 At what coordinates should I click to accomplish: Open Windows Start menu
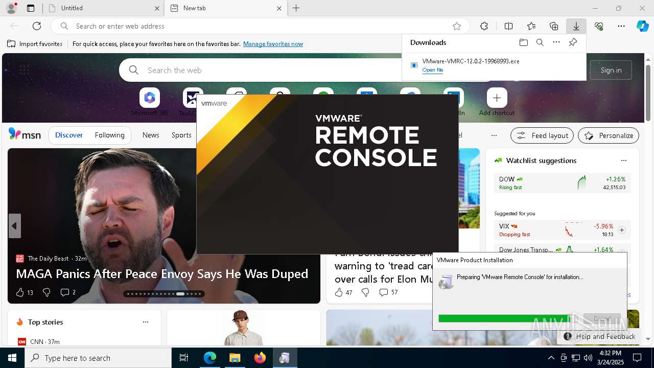tap(12, 358)
